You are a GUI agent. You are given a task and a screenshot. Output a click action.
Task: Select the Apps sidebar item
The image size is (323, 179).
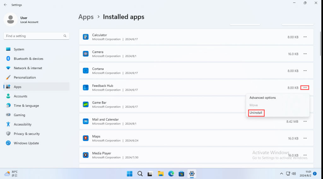(37, 87)
